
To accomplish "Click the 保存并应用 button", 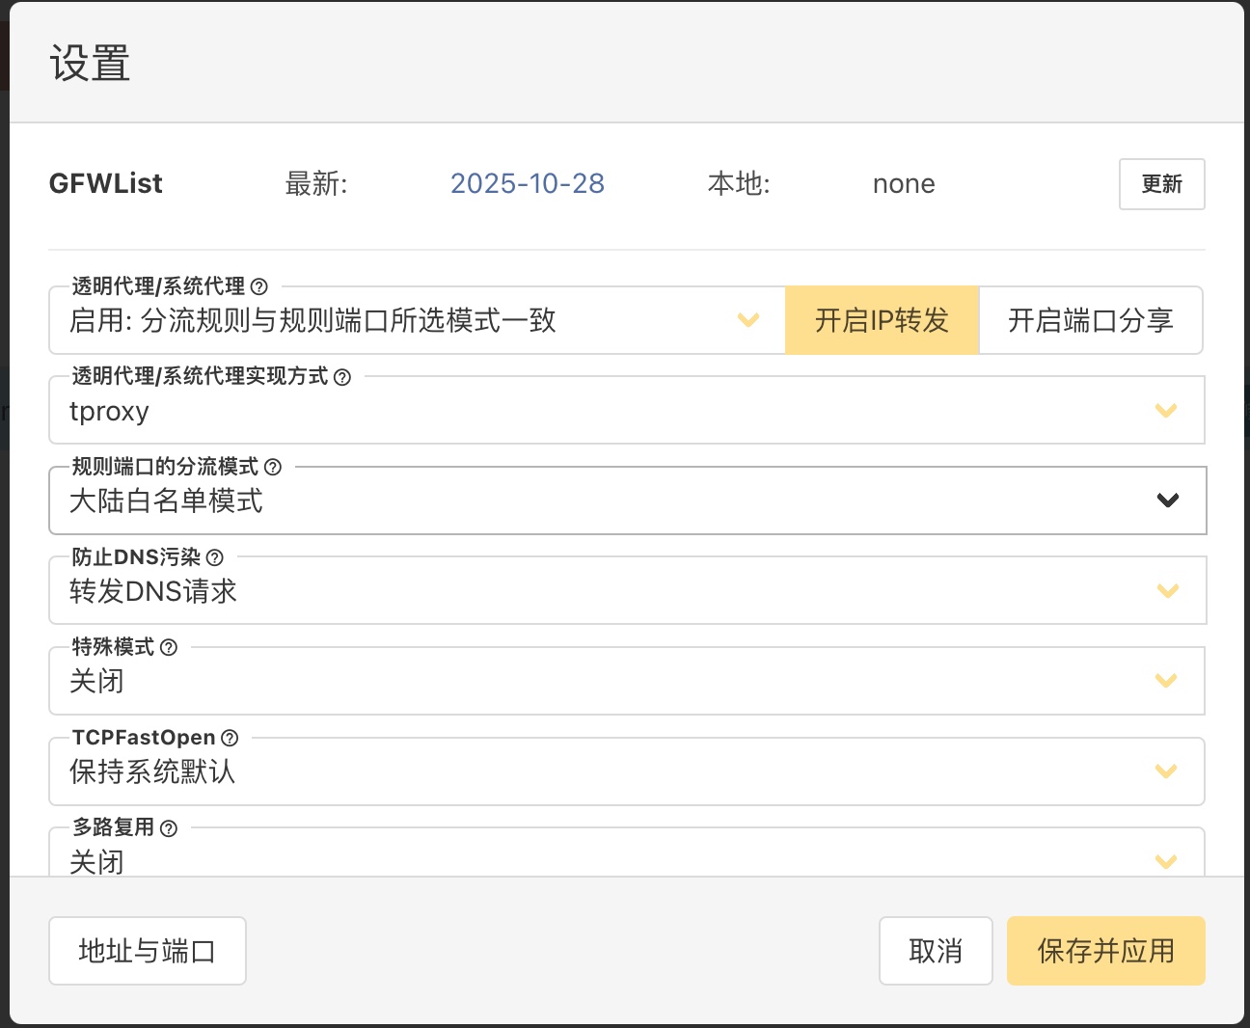I will (1105, 951).
